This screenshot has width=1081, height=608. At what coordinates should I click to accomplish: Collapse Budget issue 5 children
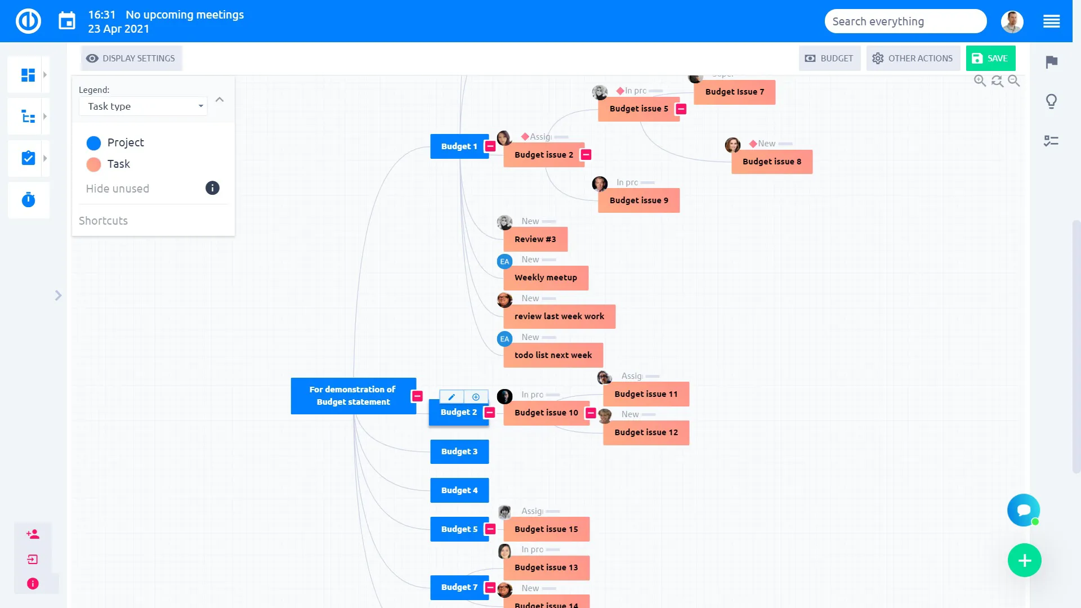click(x=681, y=109)
